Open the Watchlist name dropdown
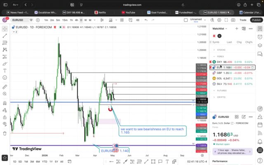 click(220, 28)
